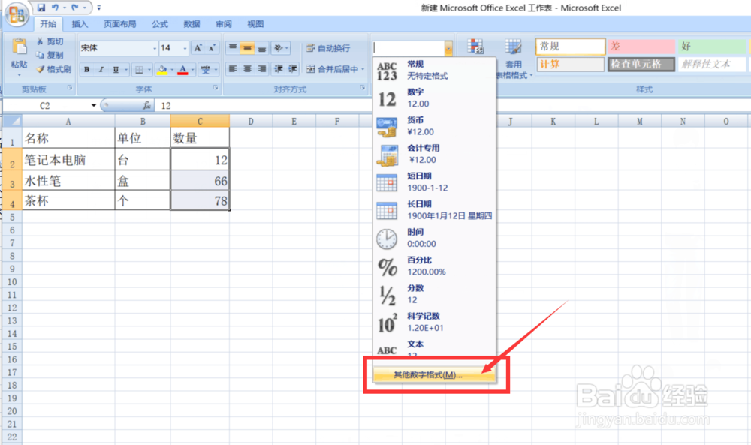This screenshot has width=751, height=445.
Task: Apply the 检查单元格 cell style
Action: pos(641,64)
